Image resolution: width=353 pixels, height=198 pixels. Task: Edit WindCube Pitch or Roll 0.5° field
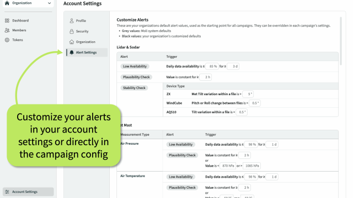click(255, 103)
